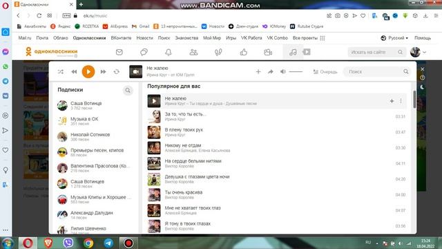The height and width of the screenshot is (249, 442).
Task: Reload the page in Opera
Action: click(x=39, y=15)
